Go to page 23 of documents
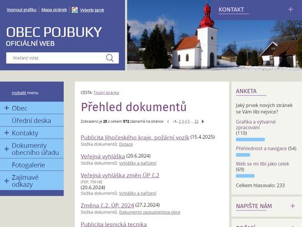This screenshot has width=302, height=227. pos(196,121)
